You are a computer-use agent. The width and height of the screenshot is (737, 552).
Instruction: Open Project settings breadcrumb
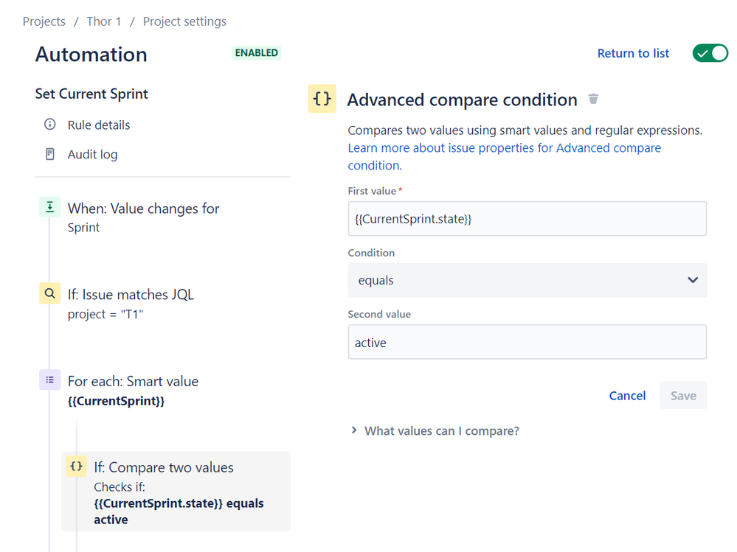tap(184, 21)
